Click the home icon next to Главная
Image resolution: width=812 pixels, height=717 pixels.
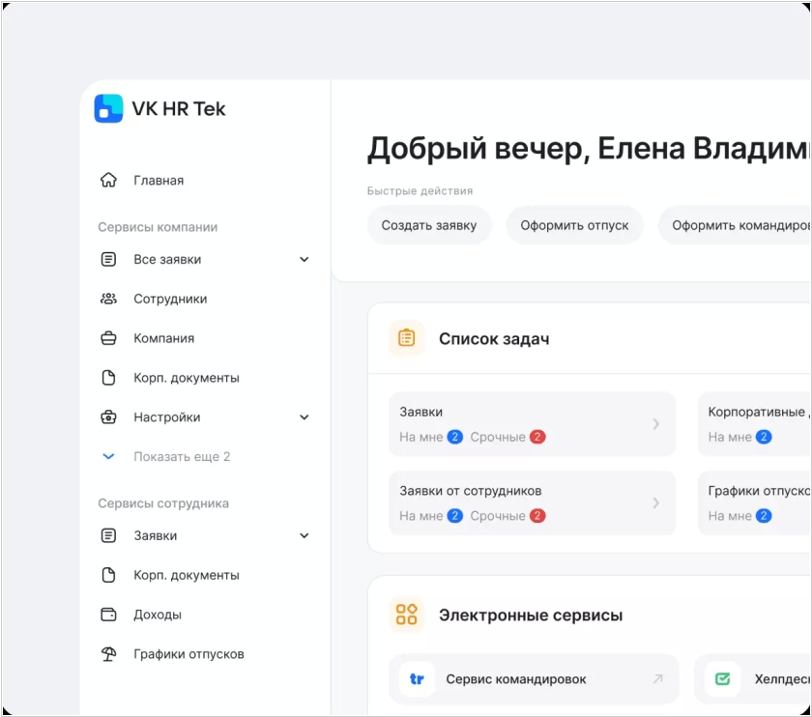pos(109,181)
